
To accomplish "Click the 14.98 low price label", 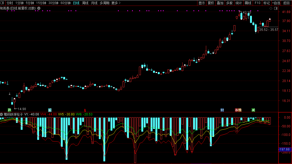I will pyautogui.click(x=22, y=109).
